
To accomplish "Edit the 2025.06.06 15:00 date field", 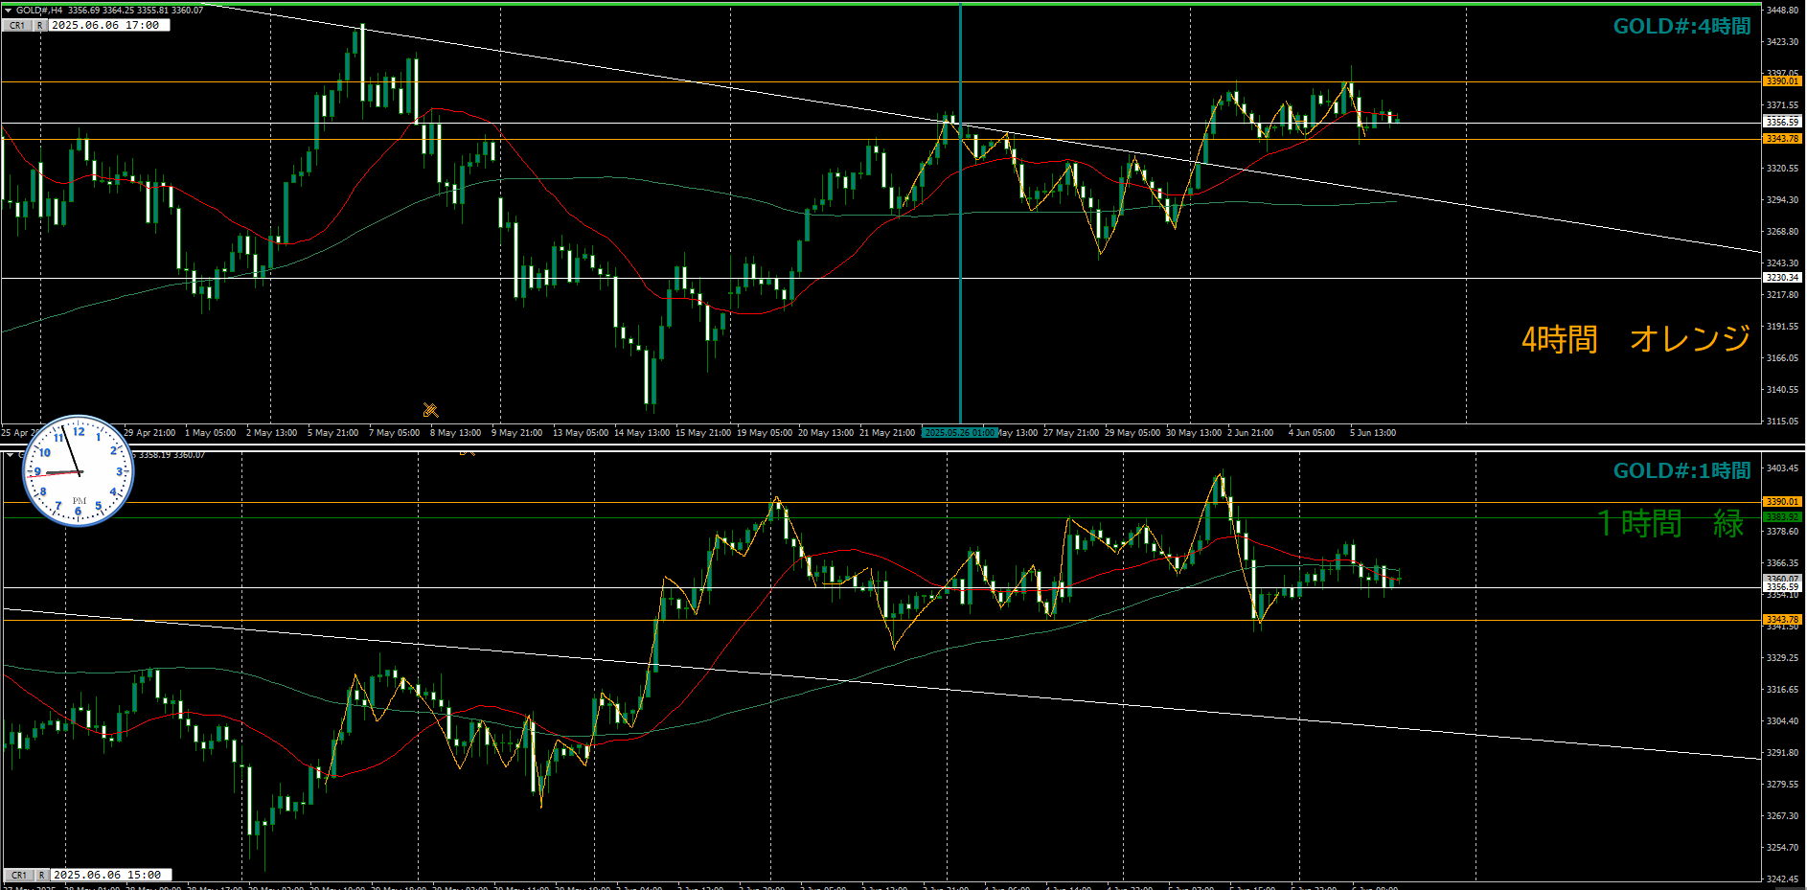I will click(x=111, y=875).
